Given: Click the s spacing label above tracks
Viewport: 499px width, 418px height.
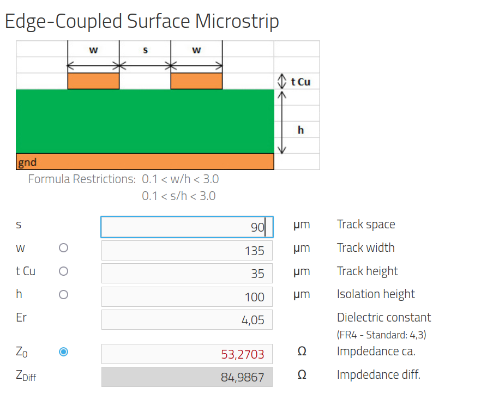Looking at the screenshot, I should tap(145, 51).
